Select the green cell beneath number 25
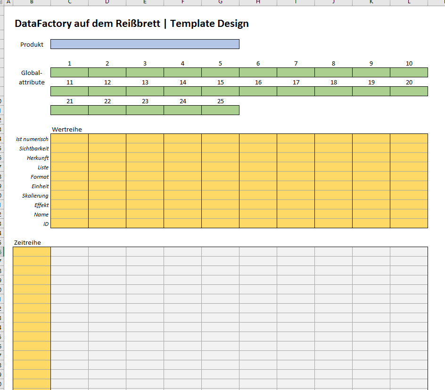The height and width of the screenshot is (390, 445). [x=220, y=110]
